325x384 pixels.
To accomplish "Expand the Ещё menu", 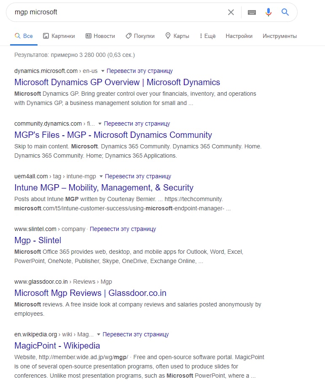I will tap(208, 36).
